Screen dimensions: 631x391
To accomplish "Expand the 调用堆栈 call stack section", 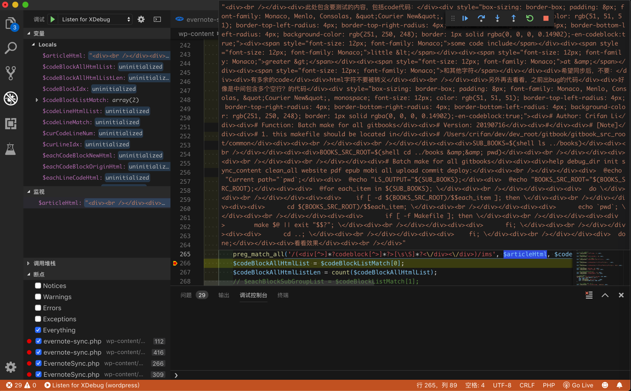I will click(x=44, y=263).
